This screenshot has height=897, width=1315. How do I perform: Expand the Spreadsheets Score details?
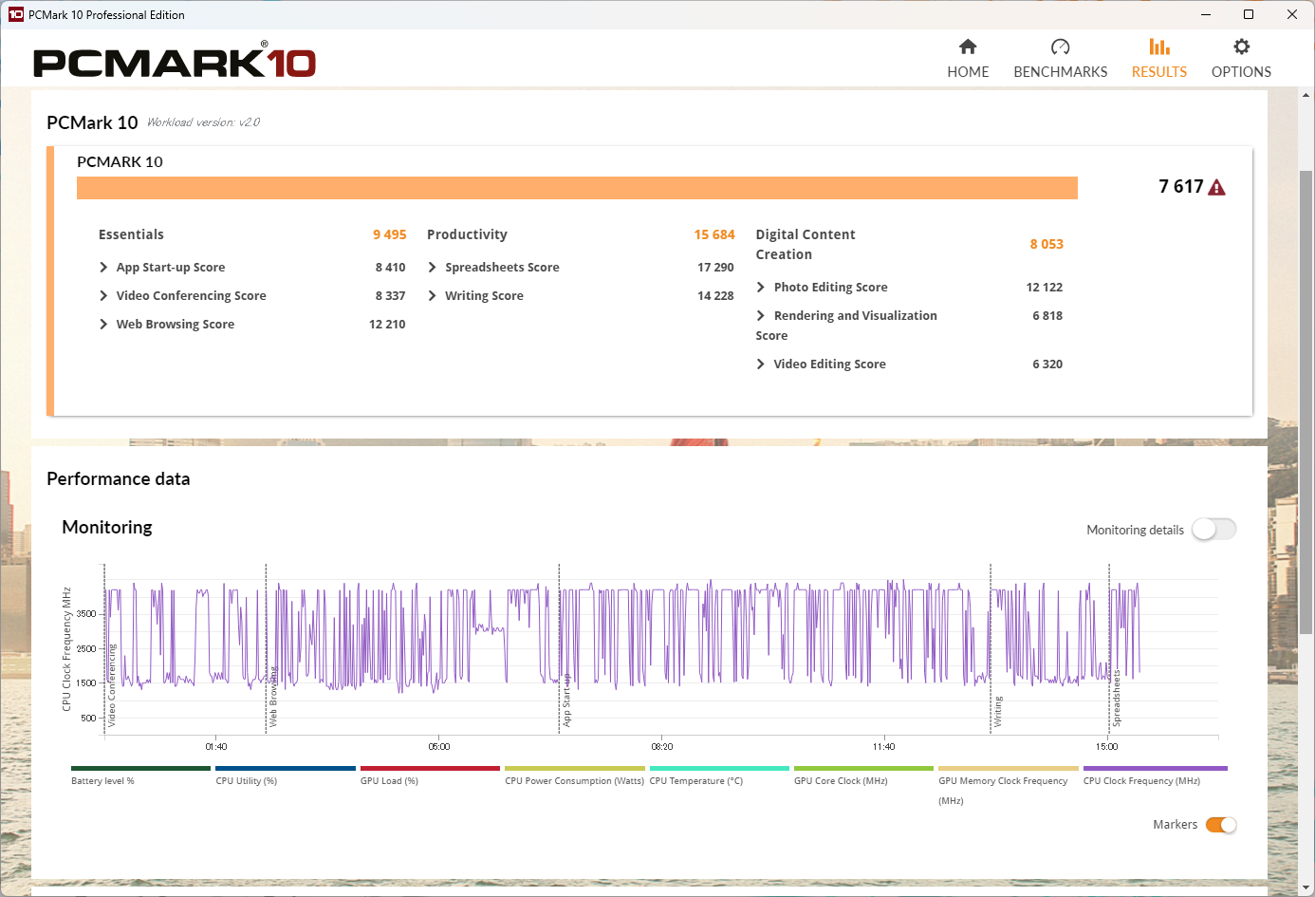433,268
